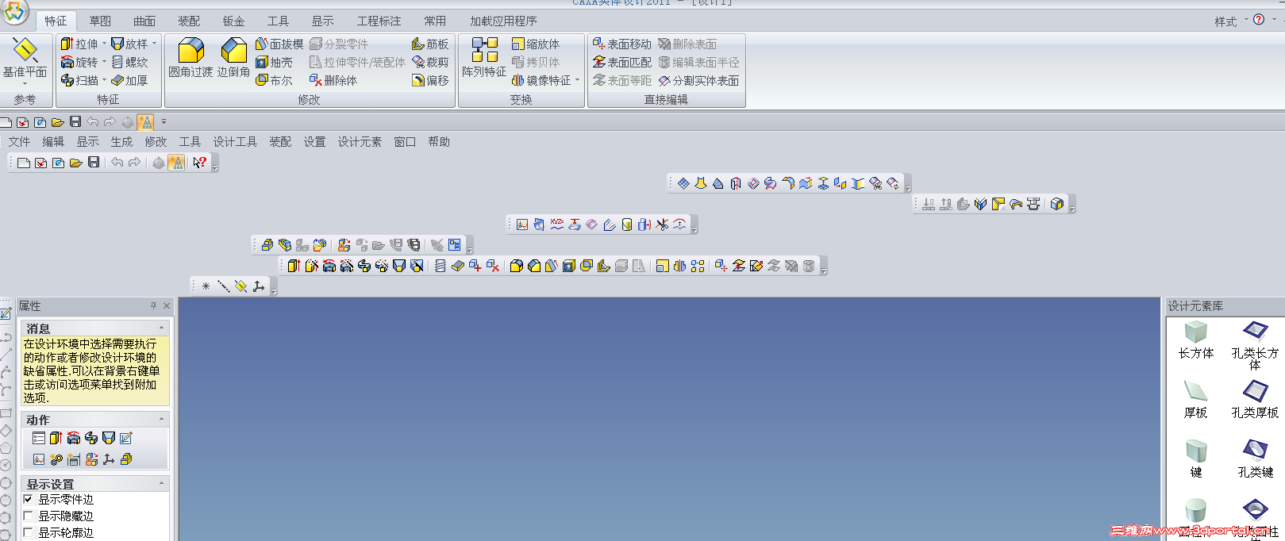
Task: Collapse the 显示设置 section
Action: [162, 484]
